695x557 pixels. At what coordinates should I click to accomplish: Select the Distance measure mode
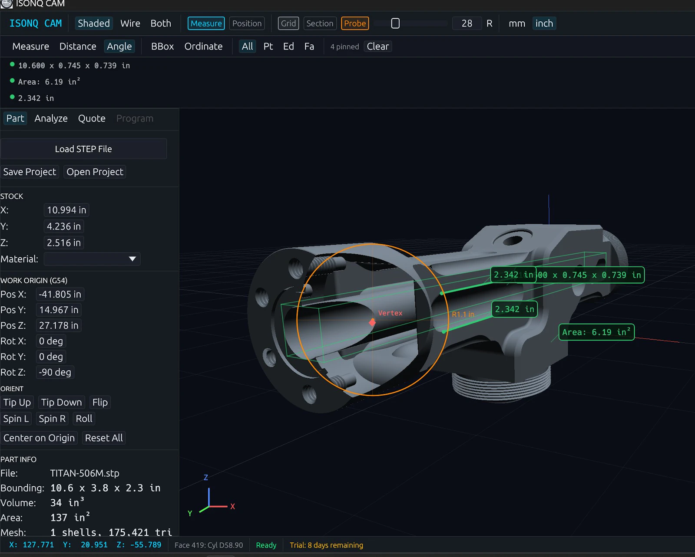(78, 46)
